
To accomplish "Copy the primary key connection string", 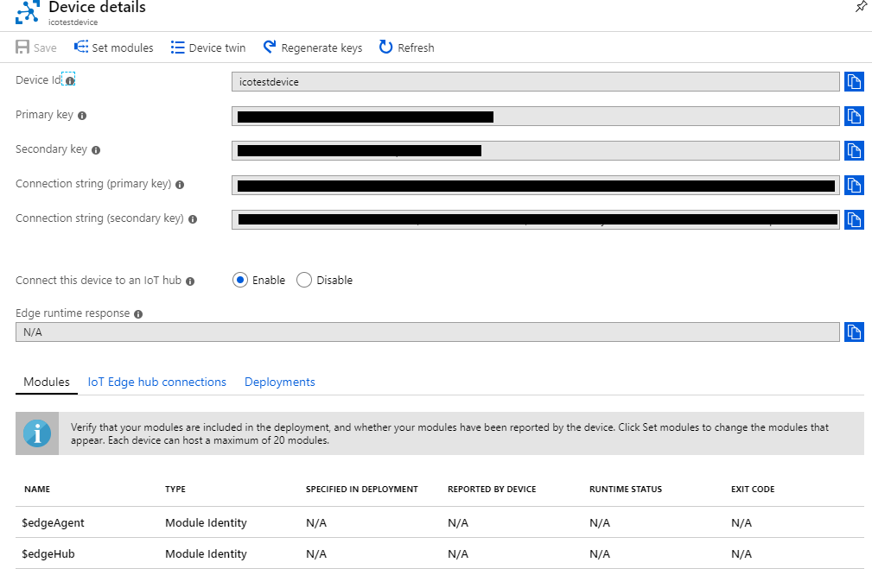I will click(x=854, y=185).
